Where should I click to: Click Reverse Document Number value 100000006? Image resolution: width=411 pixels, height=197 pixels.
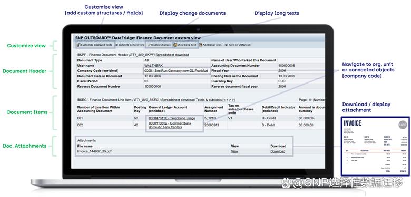[153, 87]
